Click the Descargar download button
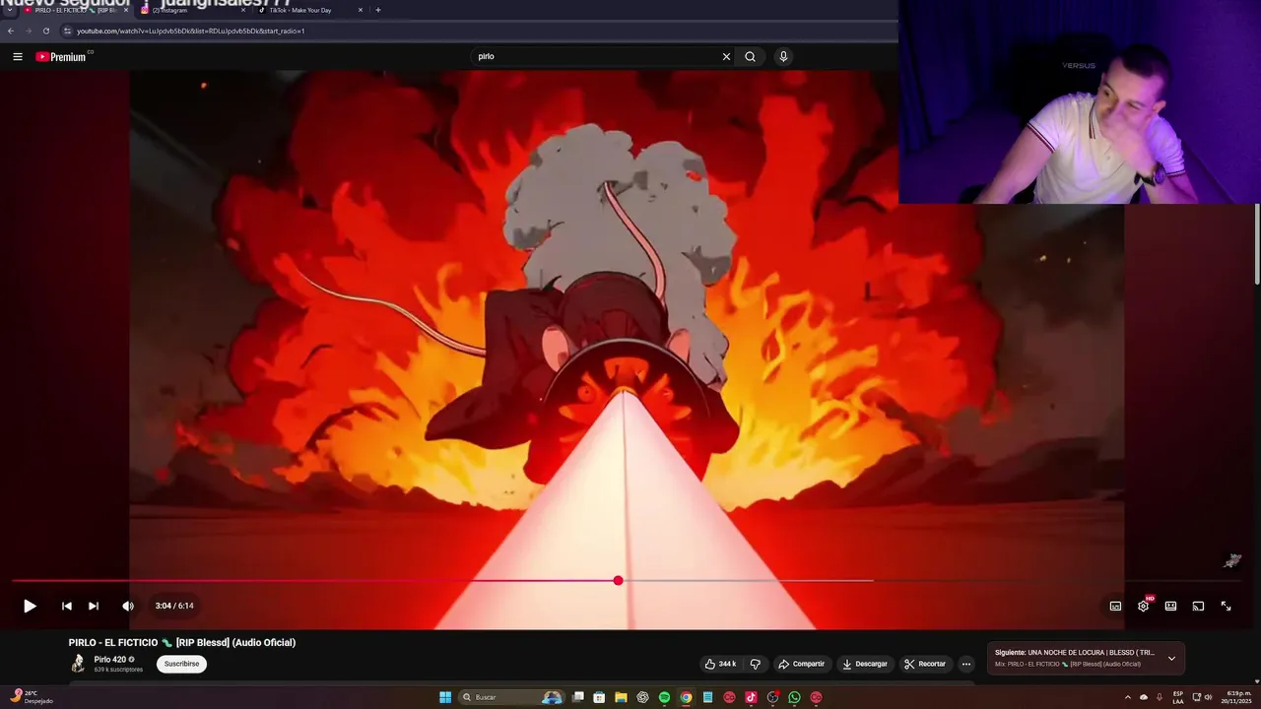1261x709 pixels. (864, 664)
